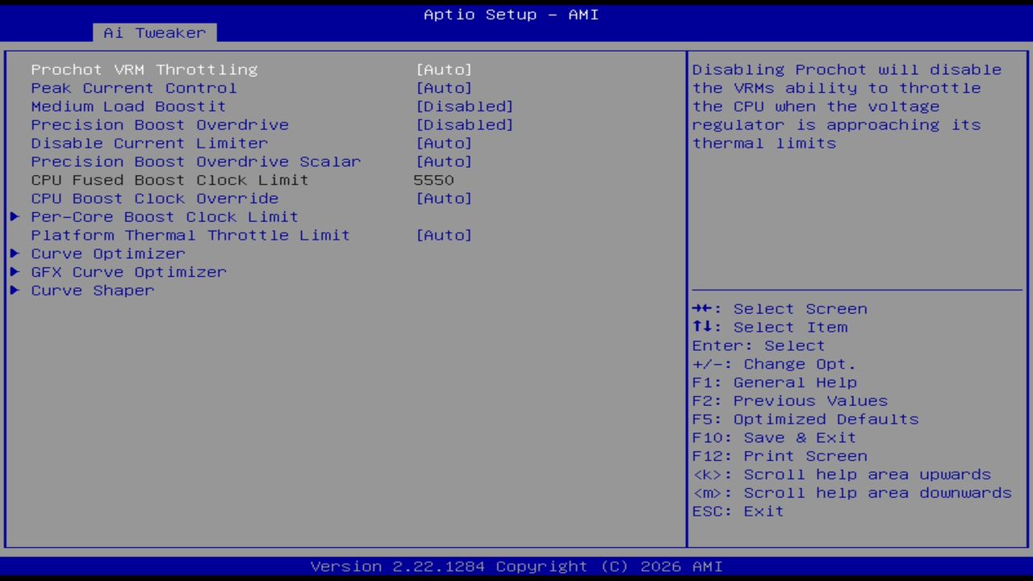This screenshot has height=581, width=1033.
Task: Click F10: Save & Exit hint
Action: 774,438
